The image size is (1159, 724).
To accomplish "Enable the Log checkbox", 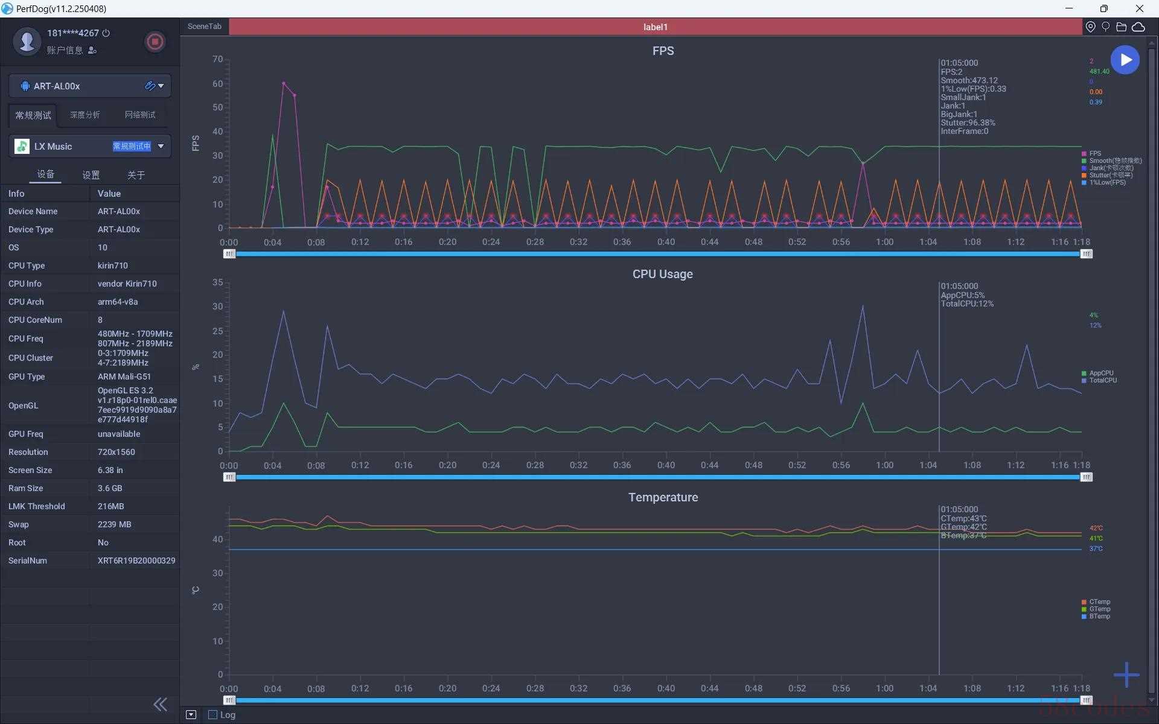I will point(212,715).
